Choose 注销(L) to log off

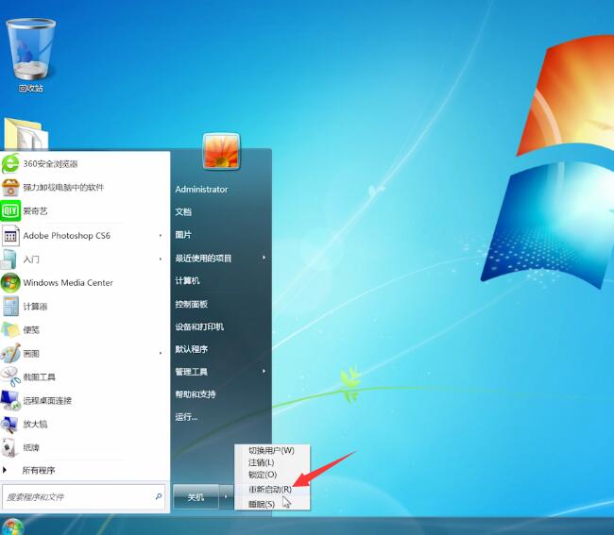(261, 462)
